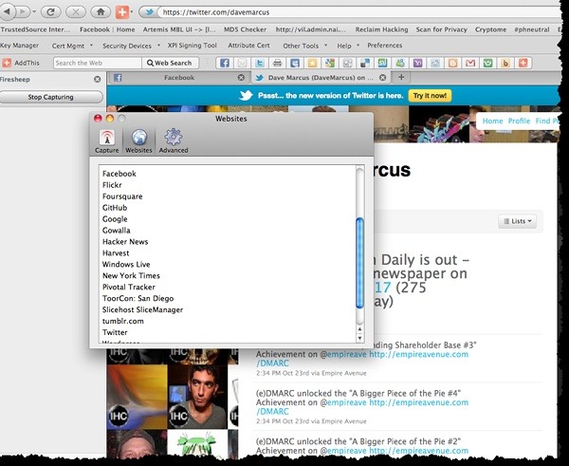Go to the Home page icon
Screen dimensions: 569x466
(x=101, y=12)
